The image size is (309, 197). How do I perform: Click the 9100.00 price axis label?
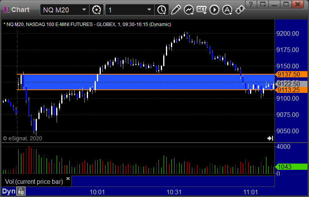[288, 98]
